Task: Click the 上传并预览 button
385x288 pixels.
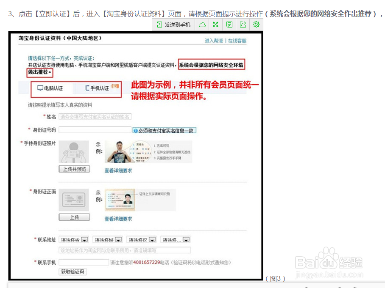Action: [74, 168]
